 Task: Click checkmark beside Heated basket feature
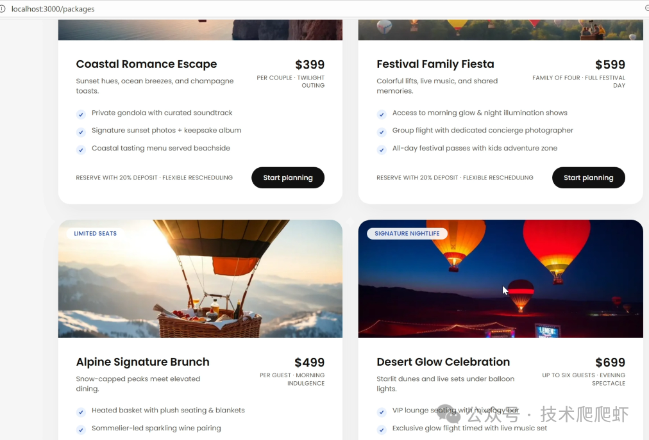point(81,412)
